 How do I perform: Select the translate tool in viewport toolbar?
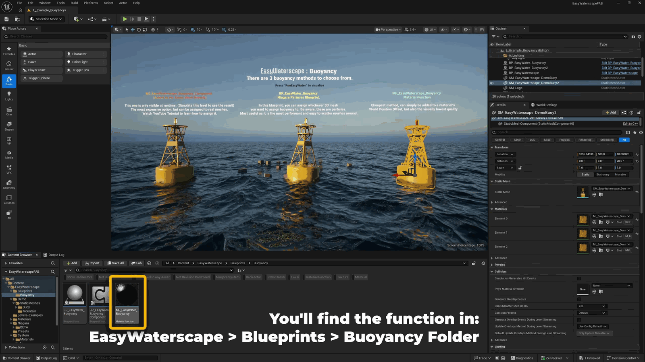133,29
